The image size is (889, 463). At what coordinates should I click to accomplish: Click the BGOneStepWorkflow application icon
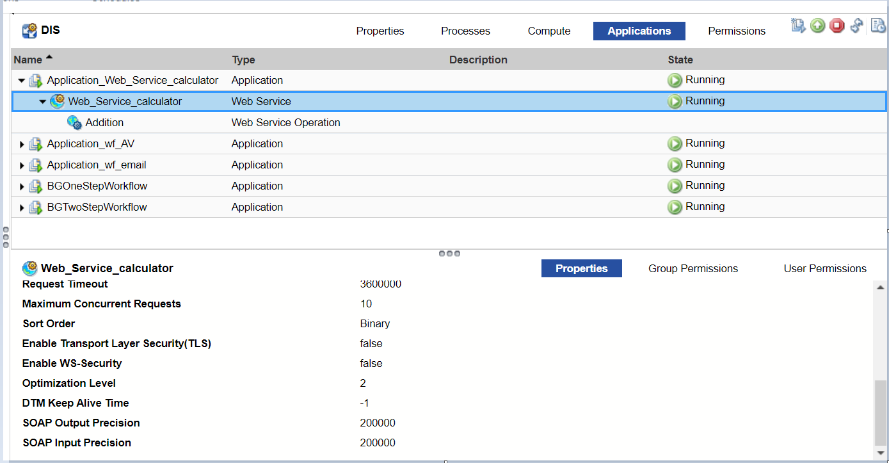[x=36, y=186]
